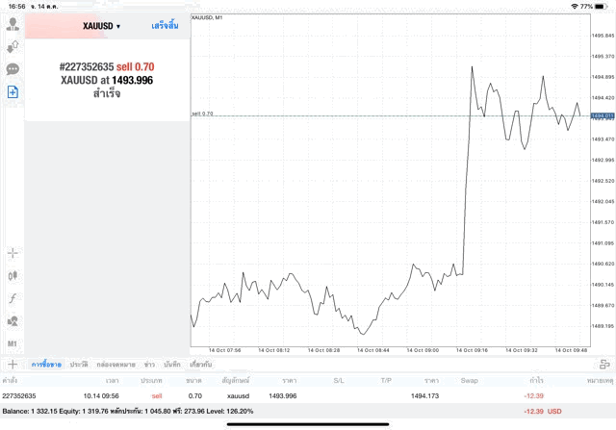Switch to the การซื้อขาย trade tab
Image resolution: width=616 pixels, height=430 pixels.
46,365
